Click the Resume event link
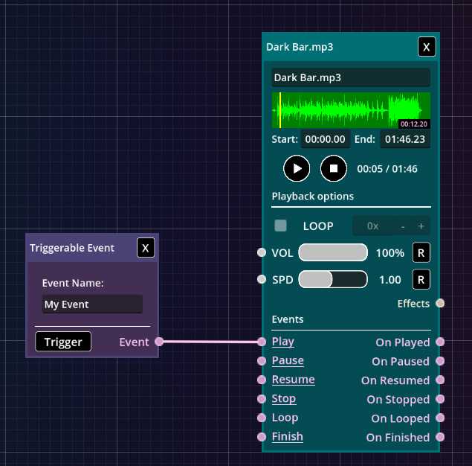 coord(293,380)
